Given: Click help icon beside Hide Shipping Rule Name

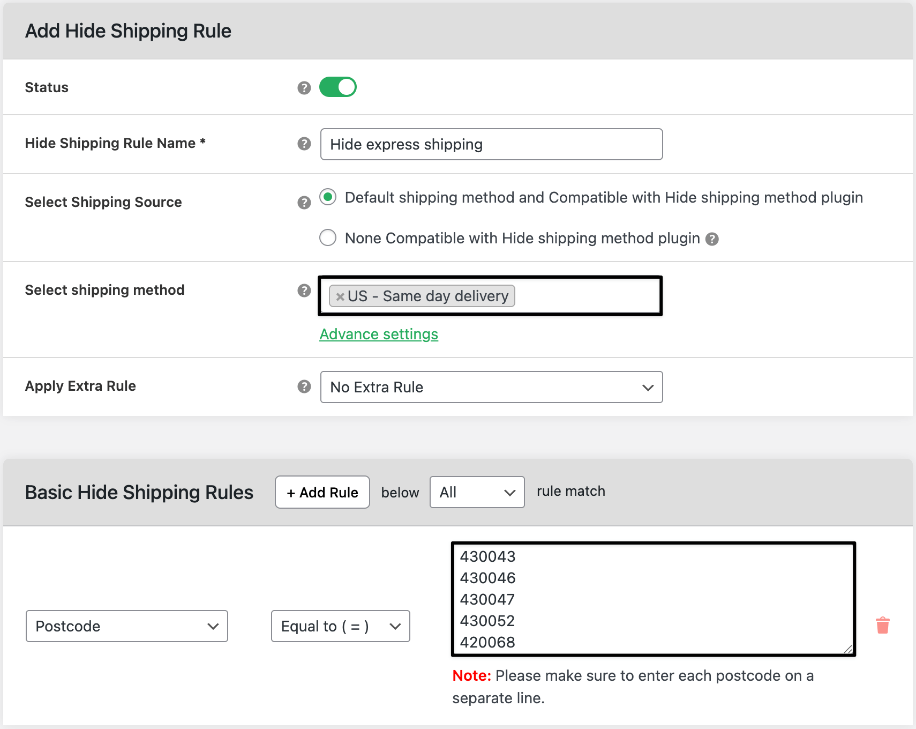Looking at the screenshot, I should pyautogui.click(x=304, y=144).
